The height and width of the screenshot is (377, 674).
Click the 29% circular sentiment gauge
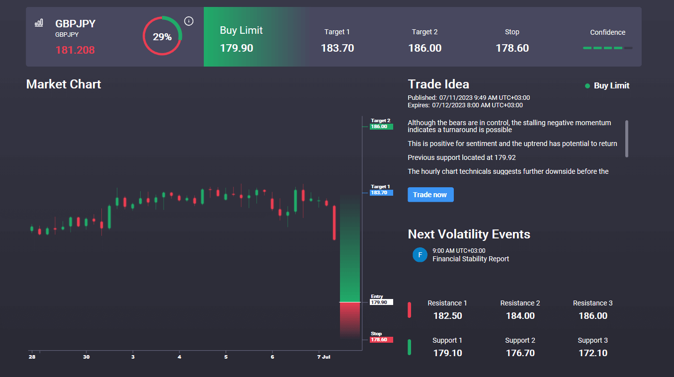click(x=162, y=36)
